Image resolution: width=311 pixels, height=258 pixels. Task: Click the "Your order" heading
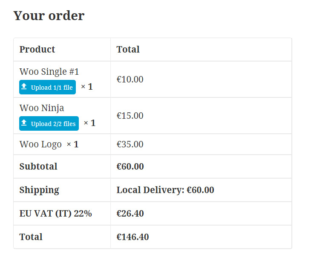click(49, 16)
